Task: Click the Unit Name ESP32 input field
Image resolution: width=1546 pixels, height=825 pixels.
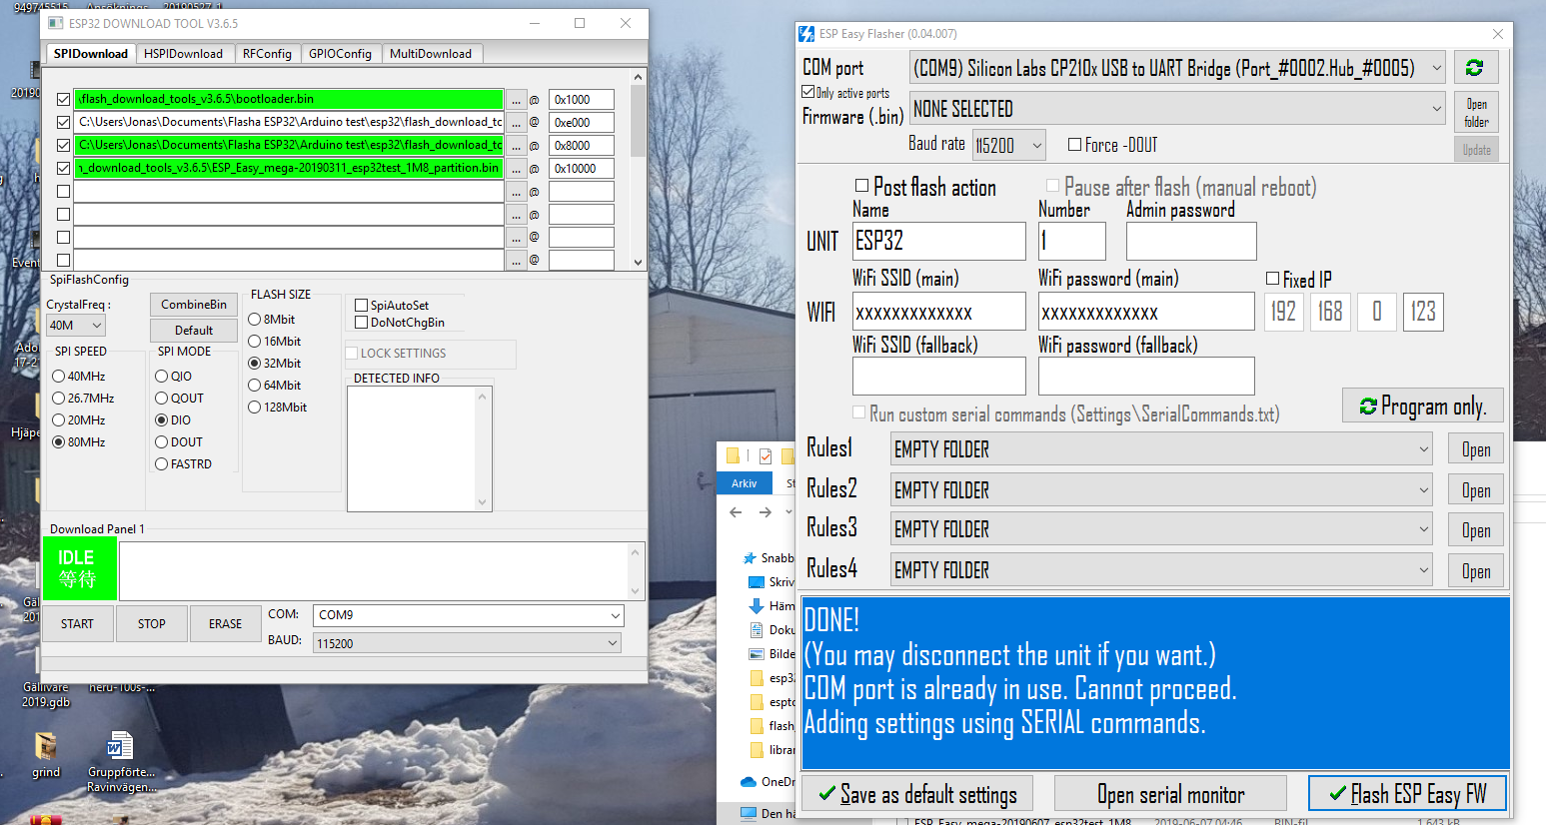Action: (x=938, y=241)
